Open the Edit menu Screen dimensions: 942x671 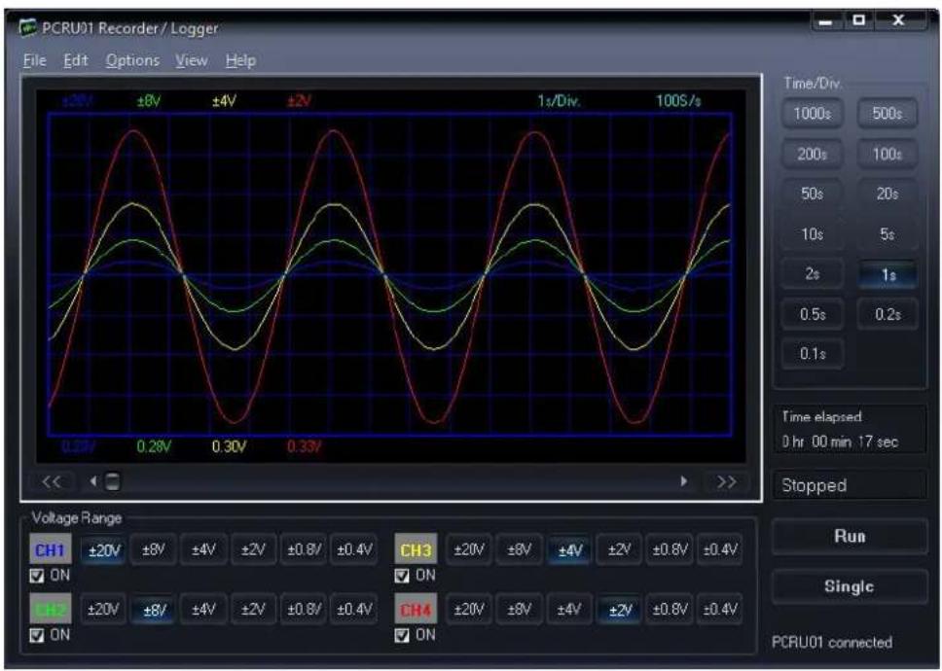click(x=76, y=60)
